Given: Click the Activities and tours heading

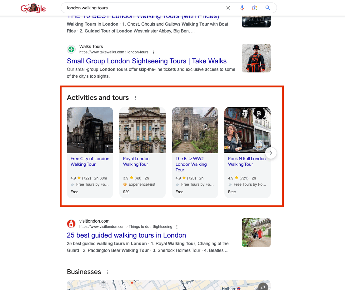Looking at the screenshot, I should [x=98, y=98].
